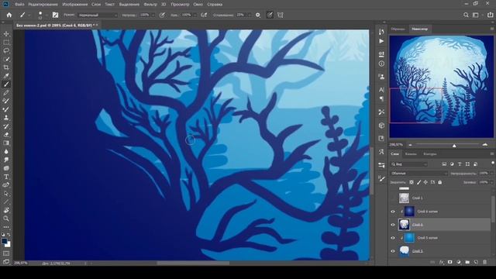The height and width of the screenshot is (279, 496).
Task: Open the brush settings panel icon
Action: [55, 15]
